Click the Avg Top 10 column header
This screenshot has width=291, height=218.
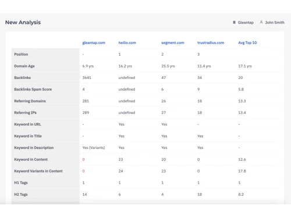247,43
